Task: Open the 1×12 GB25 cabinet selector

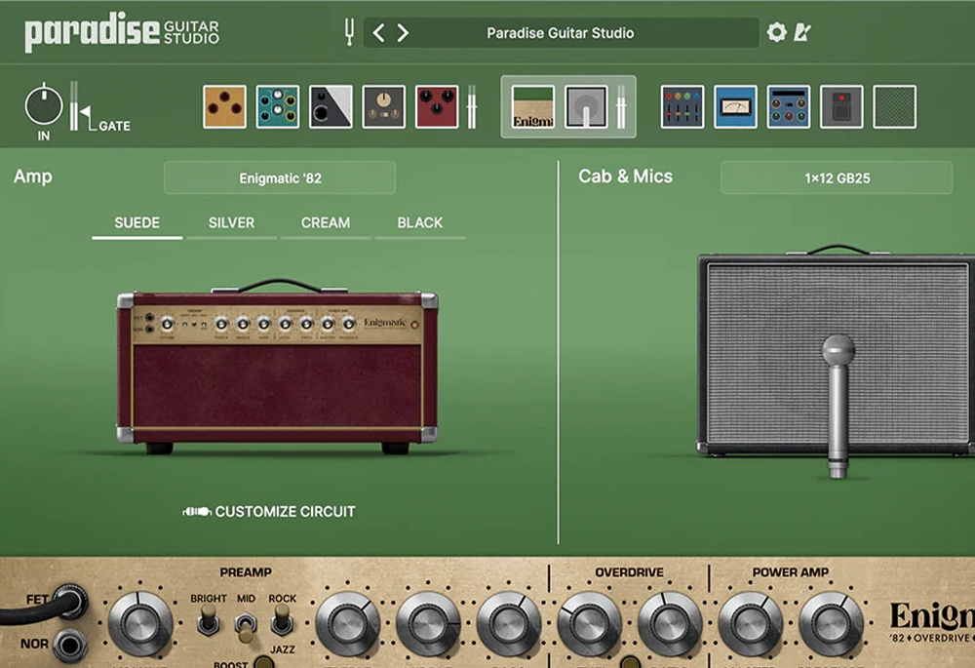Action: (x=837, y=177)
